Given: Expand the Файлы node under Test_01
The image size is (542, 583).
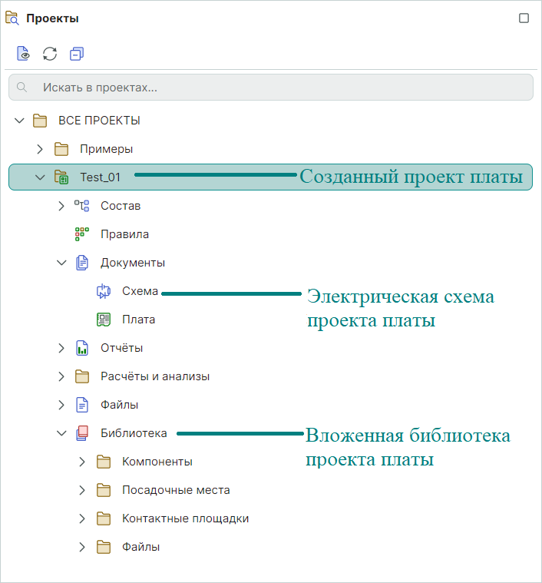Looking at the screenshot, I should click(62, 405).
